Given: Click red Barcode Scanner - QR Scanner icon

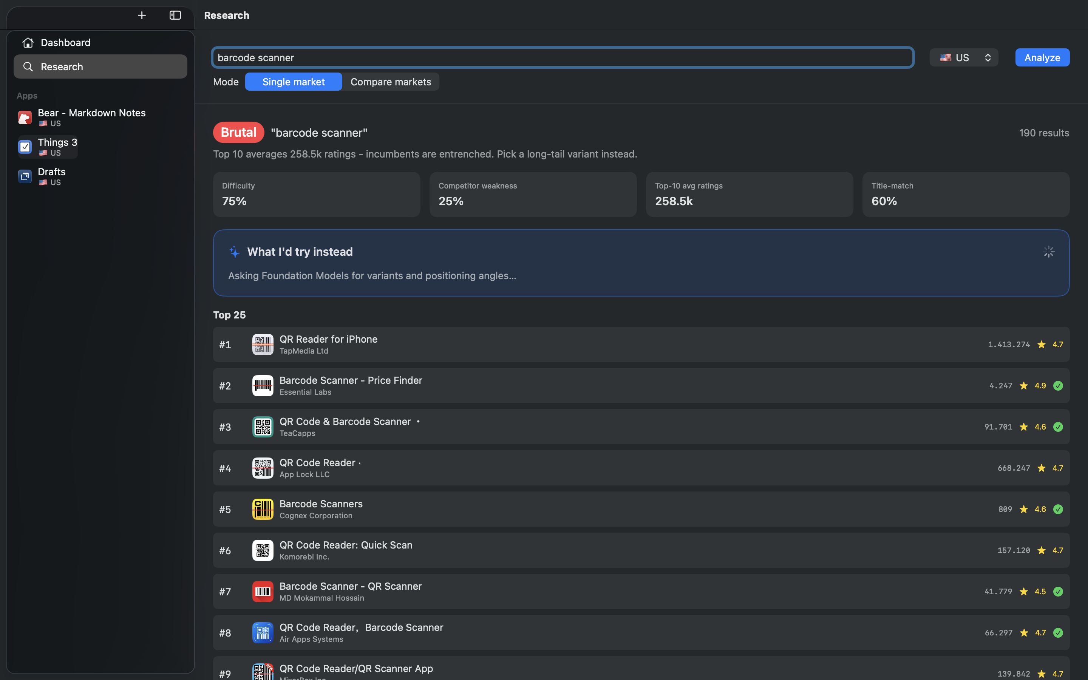Looking at the screenshot, I should (x=263, y=591).
